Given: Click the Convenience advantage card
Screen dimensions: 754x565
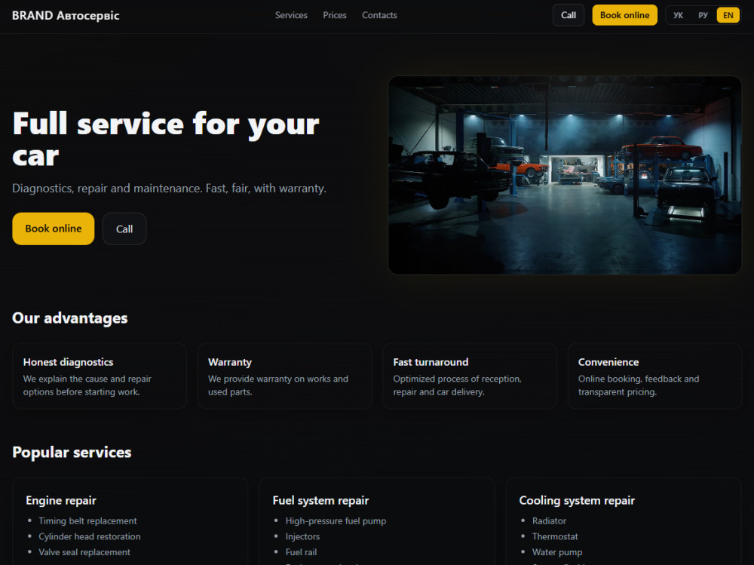Looking at the screenshot, I should [x=655, y=376].
